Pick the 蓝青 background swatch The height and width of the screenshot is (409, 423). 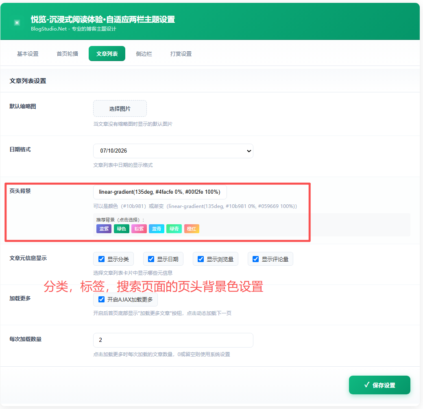tap(157, 229)
